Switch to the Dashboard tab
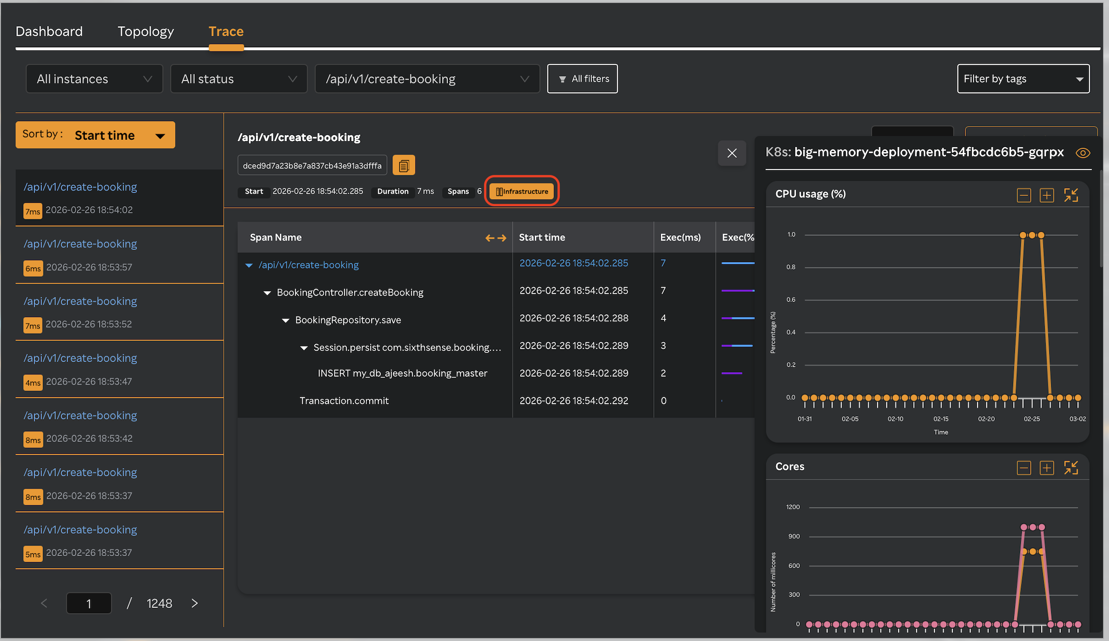1109x641 pixels. (49, 31)
